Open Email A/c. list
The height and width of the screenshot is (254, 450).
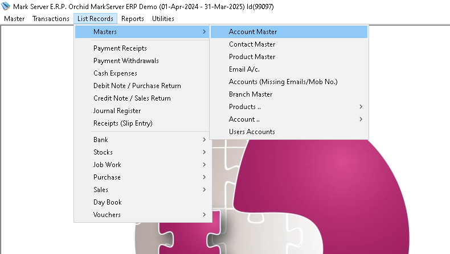[289, 69]
